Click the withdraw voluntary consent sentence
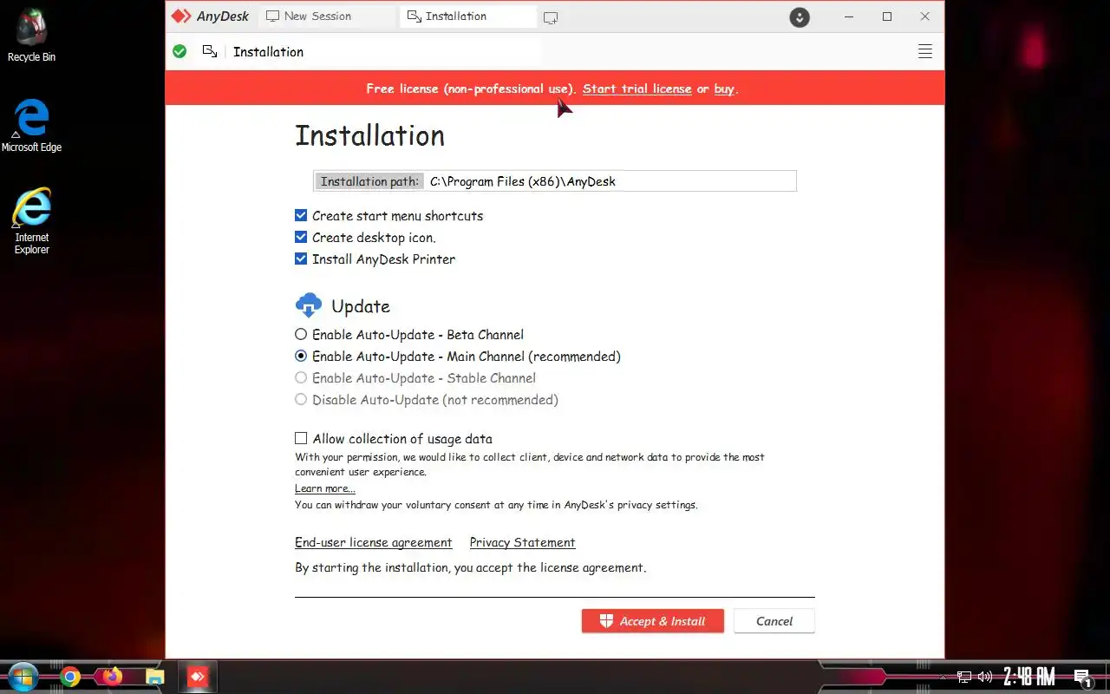Viewport: 1110px width, 694px height. 496,505
